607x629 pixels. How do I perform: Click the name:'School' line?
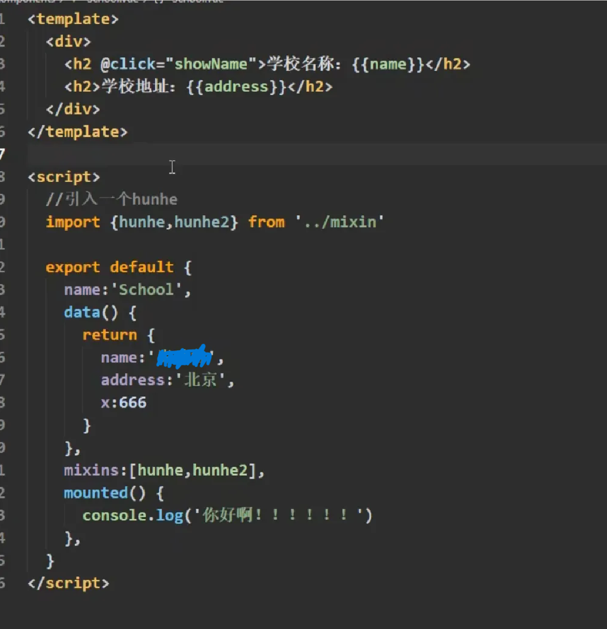click(x=128, y=290)
